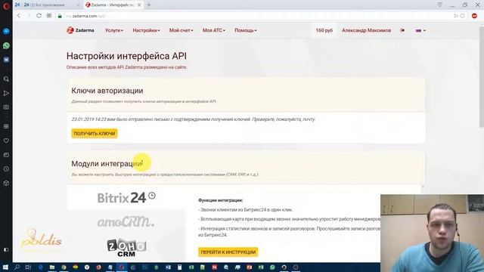Viewport: 484px width, 272px height.
Task: Click the red ad blocker extension icon
Action: (x=474, y=16)
